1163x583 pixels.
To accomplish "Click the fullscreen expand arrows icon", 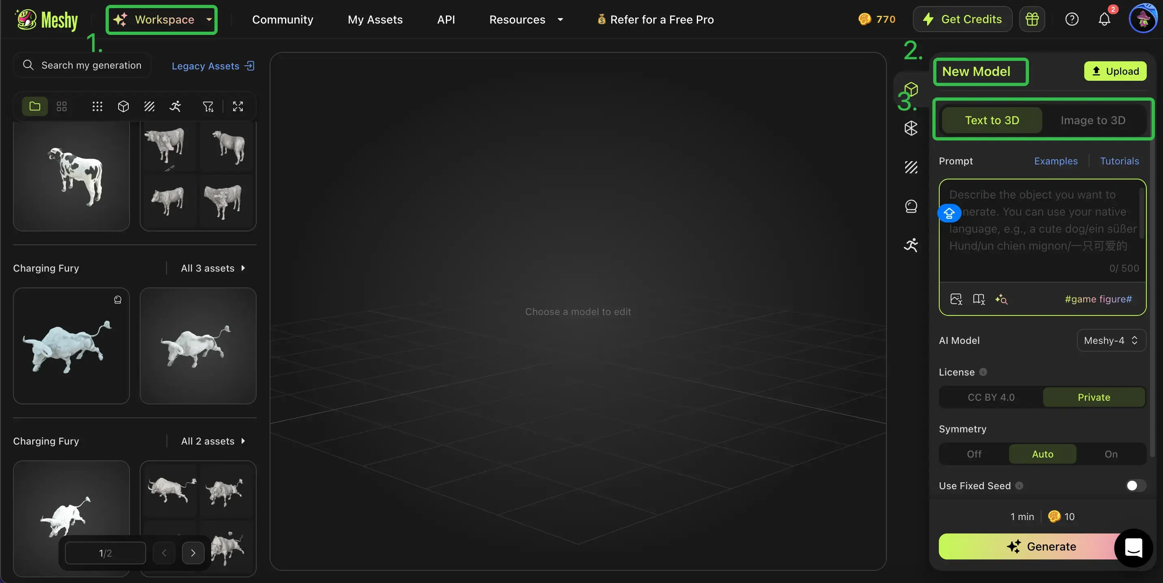I will click(238, 106).
